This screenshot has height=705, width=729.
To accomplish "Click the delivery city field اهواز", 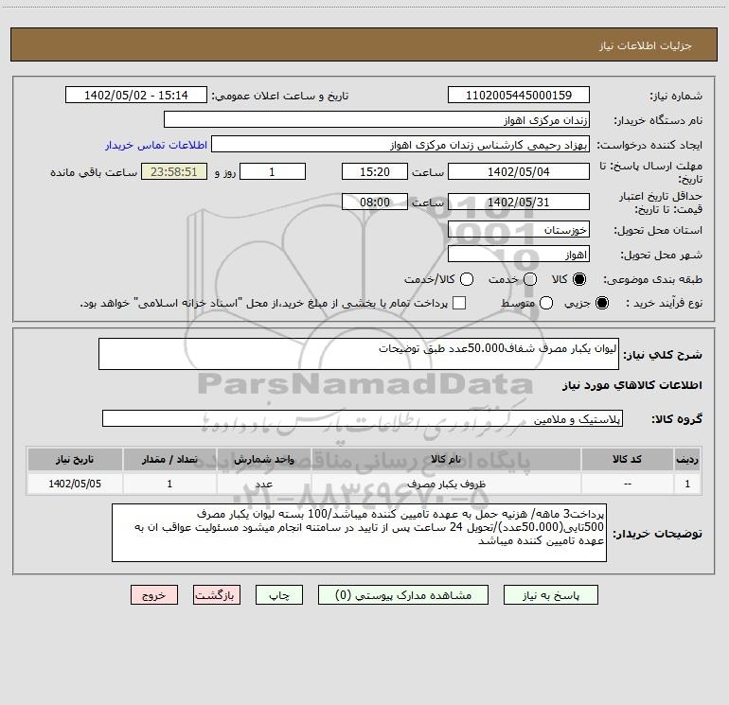I will pos(519,254).
